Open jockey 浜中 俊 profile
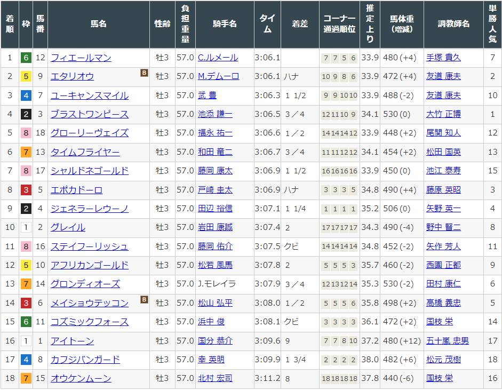502x390 pixels. point(211,322)
